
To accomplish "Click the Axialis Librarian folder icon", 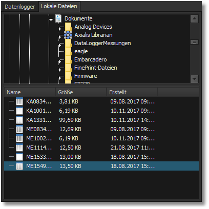I will pyautogui.click(x=68, y=35).
